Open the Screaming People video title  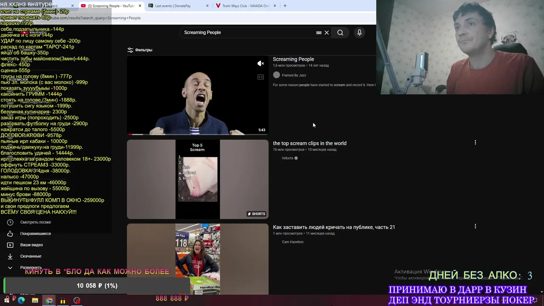pos(293,59)
